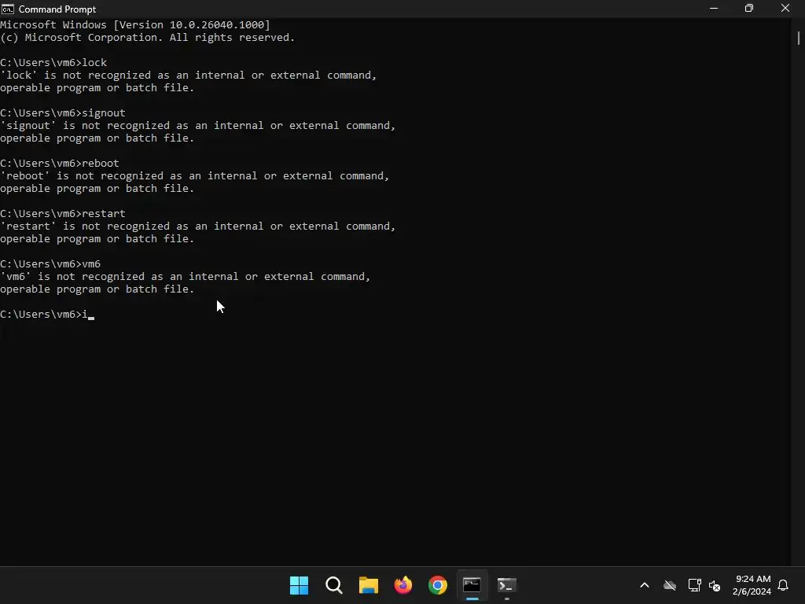Open the 9:24 AM clock and date
Screen dimensions: 805x604
pos(752,585)
